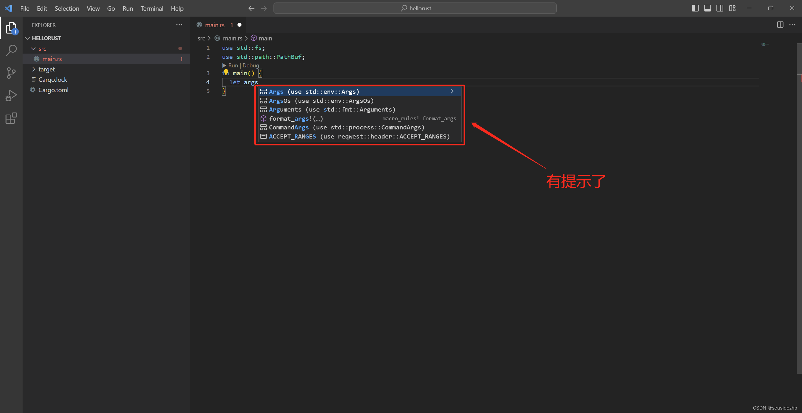
Task: Open the Search view icon
Action: click(11, 50)
